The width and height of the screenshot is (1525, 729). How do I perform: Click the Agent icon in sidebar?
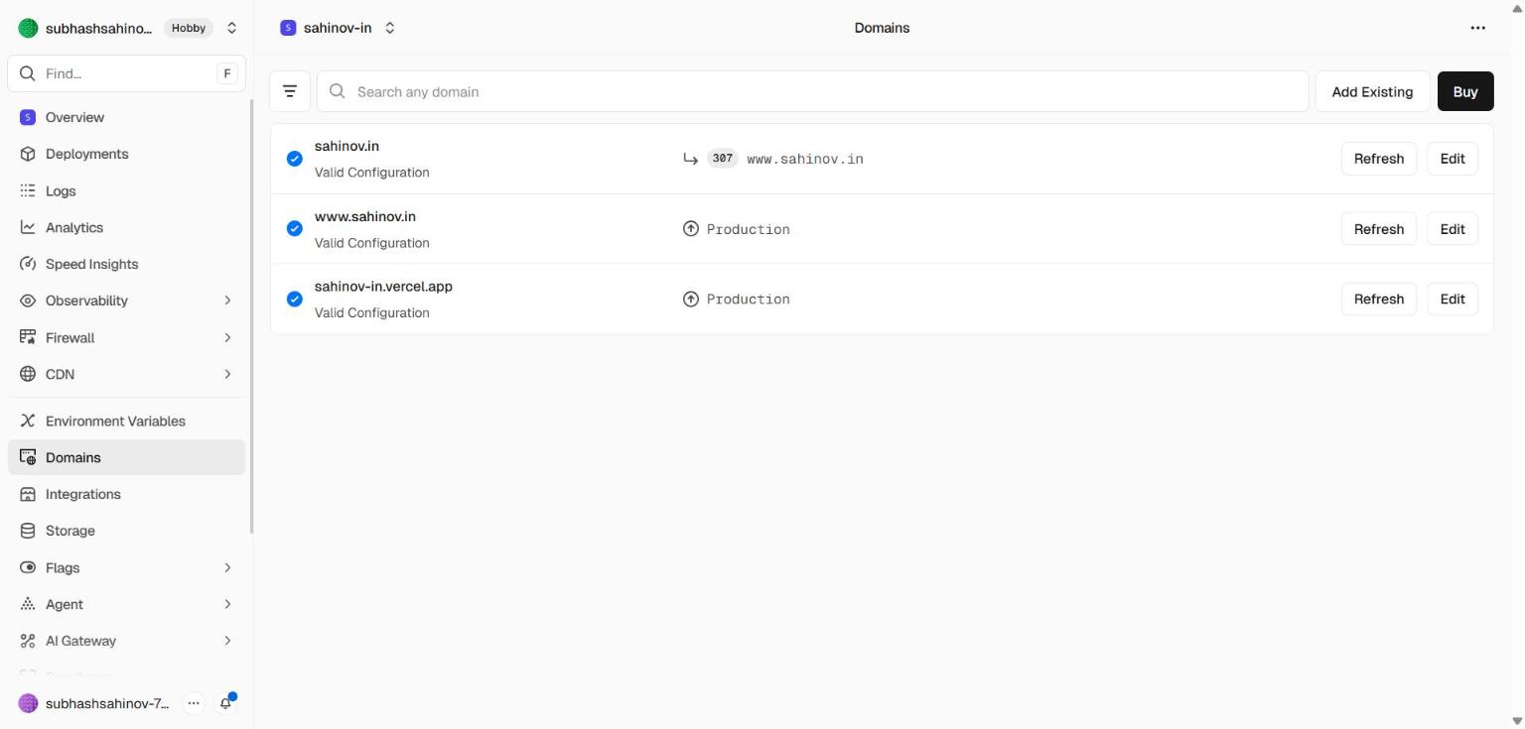[x=28, y=604]
